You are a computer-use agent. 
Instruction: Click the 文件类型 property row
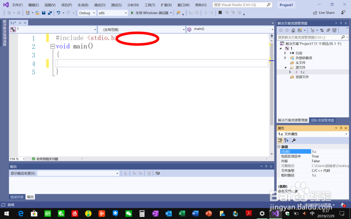pyautogui.click(x=314, y=171)
